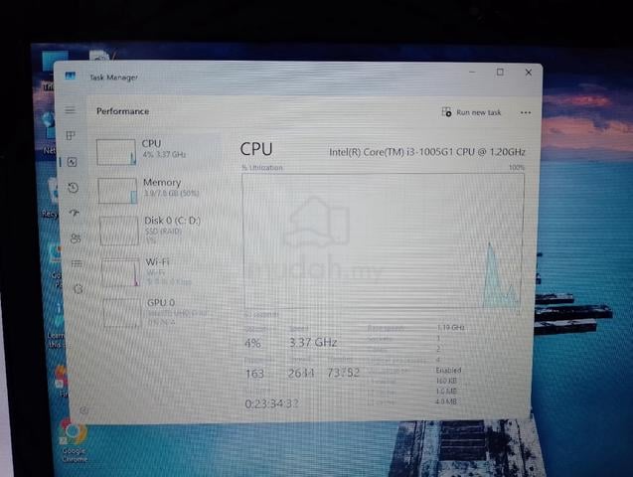Image resolution: width=633 pixels, height=477 pixels.
Task: Click the Memory mini graph thumbnail
Action: point(117,191)
